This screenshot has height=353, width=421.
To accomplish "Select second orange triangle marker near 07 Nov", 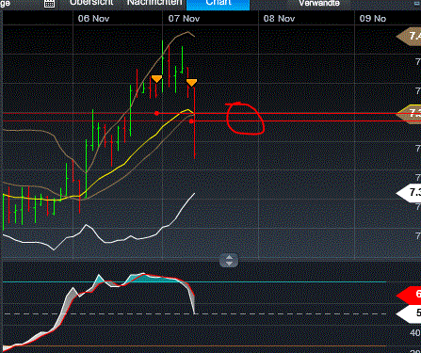I will [191, 83].
